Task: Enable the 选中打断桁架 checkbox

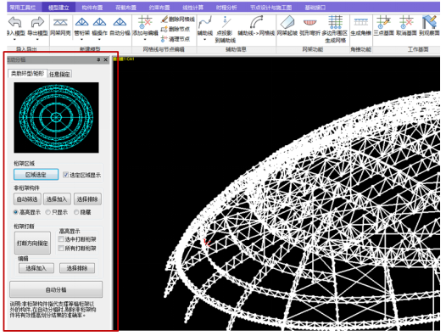Action: 61,239
